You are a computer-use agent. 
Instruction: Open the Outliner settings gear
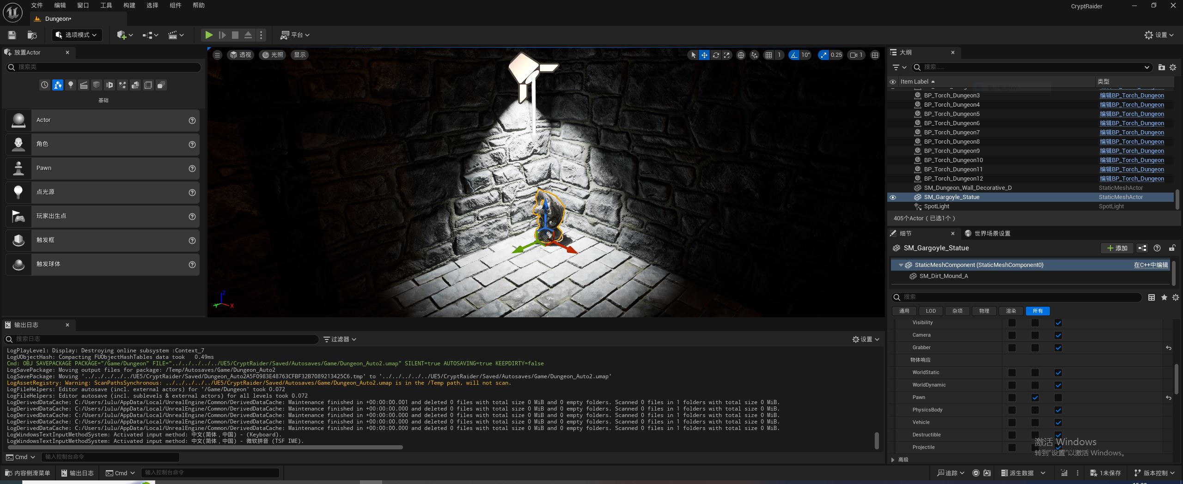[x=1172, y=67]
